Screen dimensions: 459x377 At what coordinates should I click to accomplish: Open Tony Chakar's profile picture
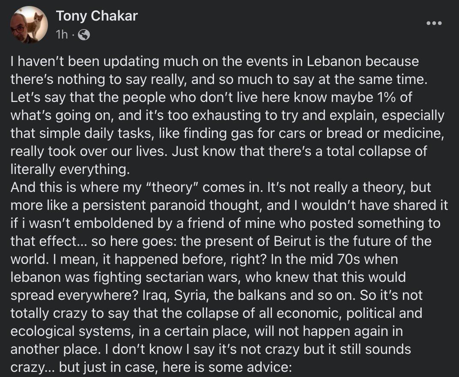point(29,25)
